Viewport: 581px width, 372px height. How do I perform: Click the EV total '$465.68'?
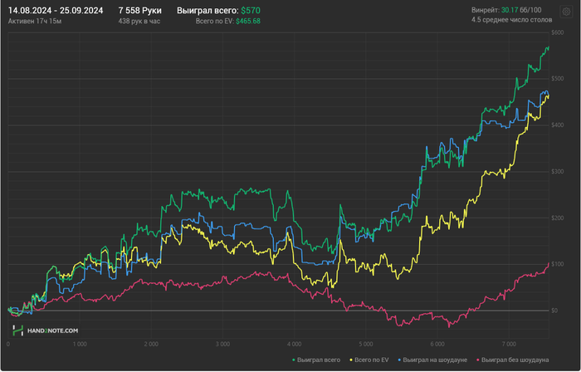click(x=248, y=21)
